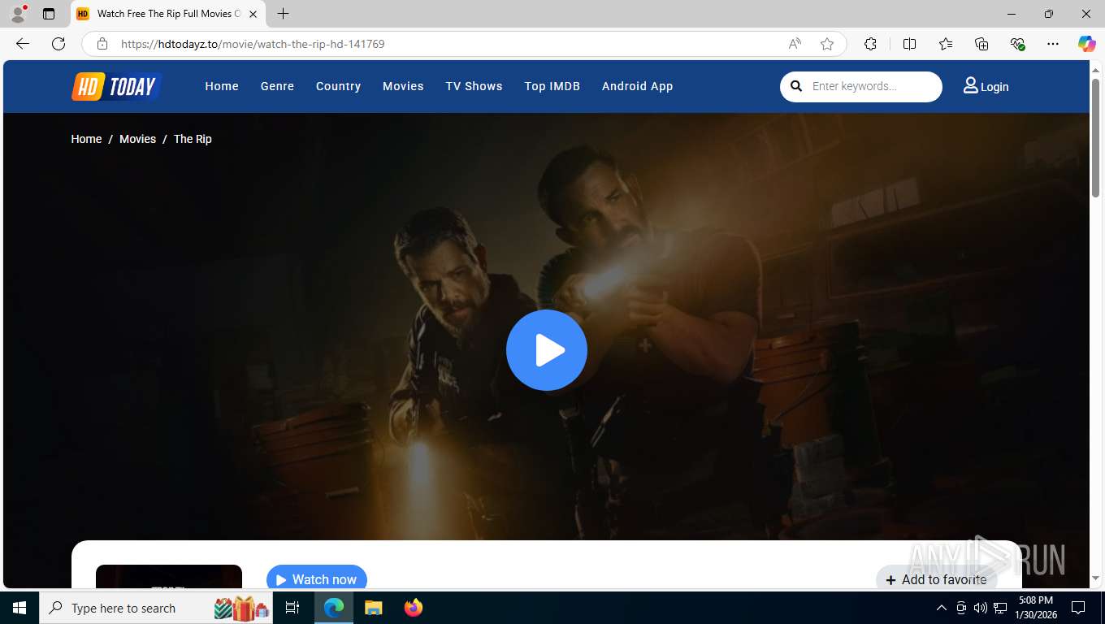Open Collections panel
The image size is (1105, 624).
tap(981, 44)
